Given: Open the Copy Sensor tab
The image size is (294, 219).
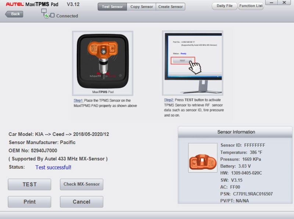Looking at the screenshot, I should [141, 7].
